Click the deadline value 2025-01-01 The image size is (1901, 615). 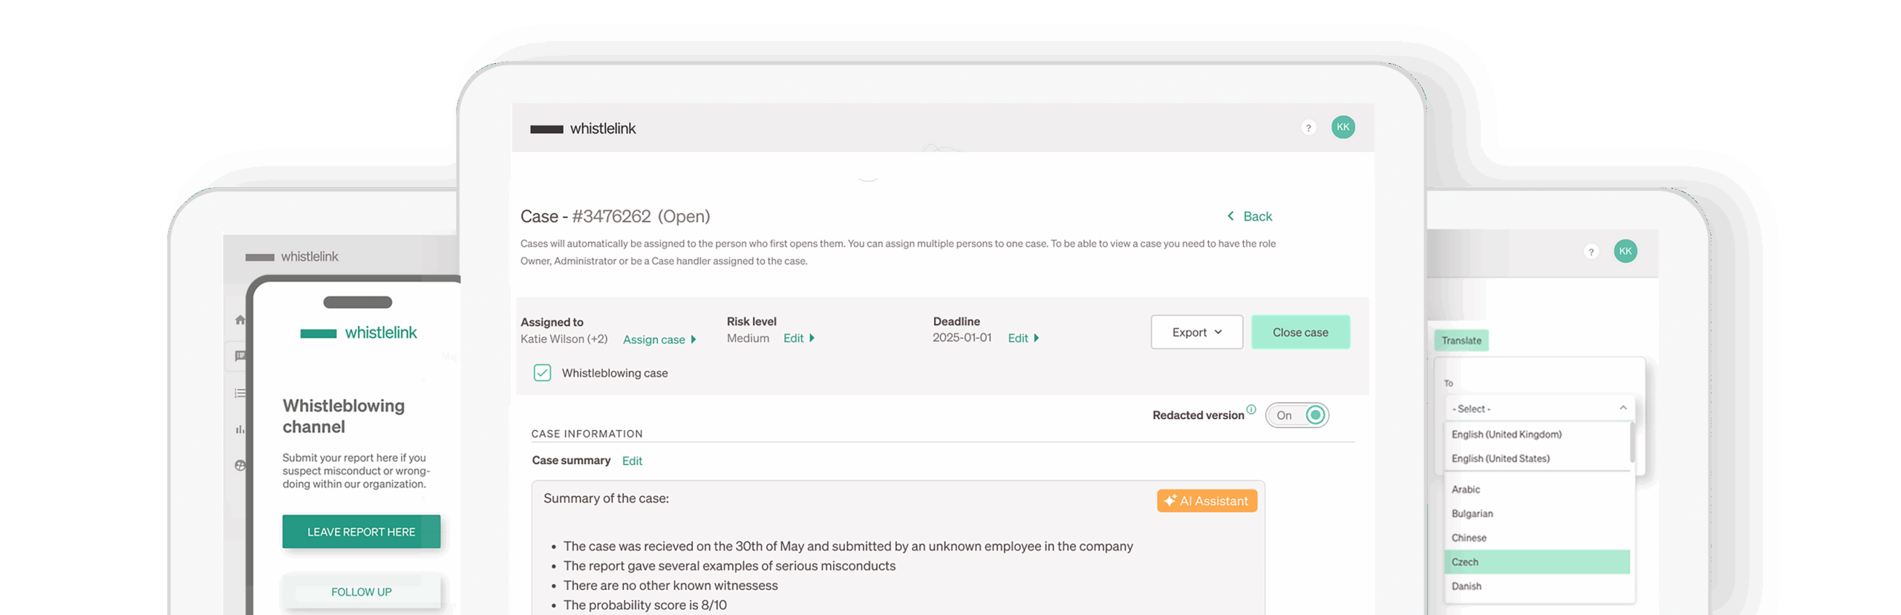(x=961, y=337)
